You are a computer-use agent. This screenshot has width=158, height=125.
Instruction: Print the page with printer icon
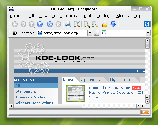point(68,24)
